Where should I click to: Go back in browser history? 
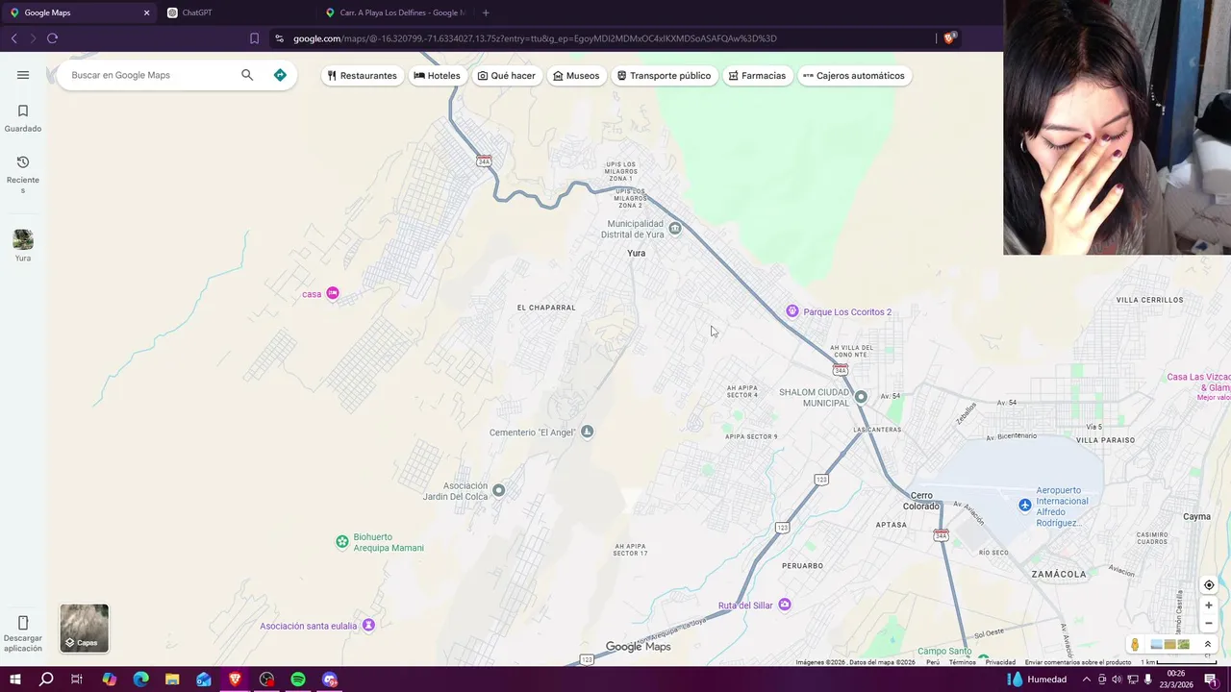(x=13, y=38)
